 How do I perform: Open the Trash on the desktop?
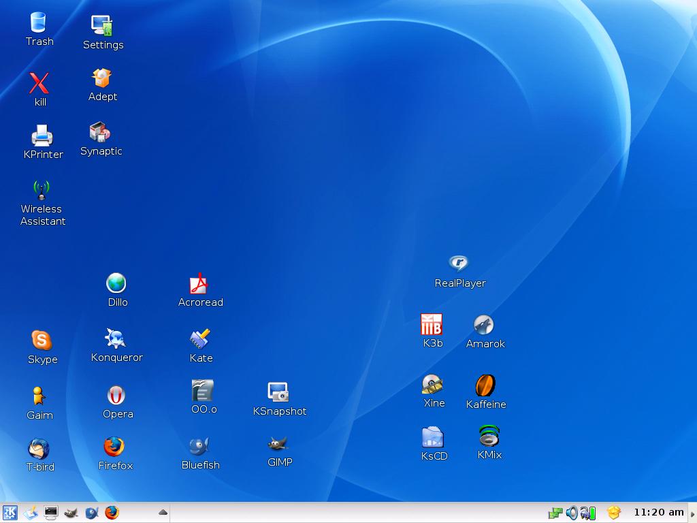(39, 22)
